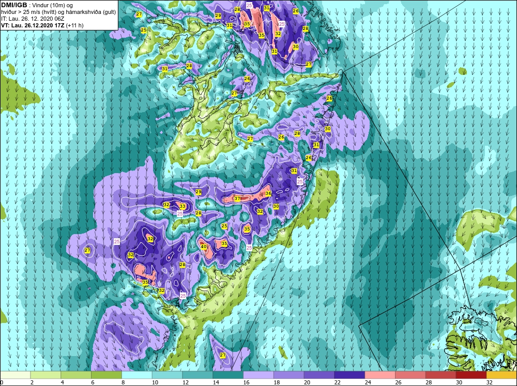Select legend swatch between 14 and 16

tap(228, 375)
